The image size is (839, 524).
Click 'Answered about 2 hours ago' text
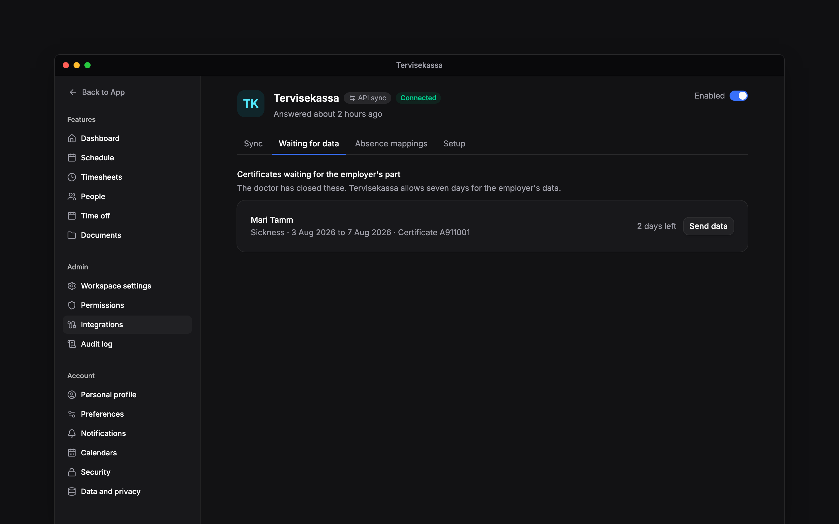tap(328, 114)
